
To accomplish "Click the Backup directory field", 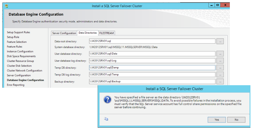I will (152, 82).
